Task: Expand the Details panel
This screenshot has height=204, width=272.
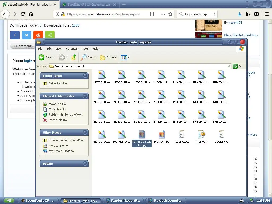Action: tap(85, 163)
